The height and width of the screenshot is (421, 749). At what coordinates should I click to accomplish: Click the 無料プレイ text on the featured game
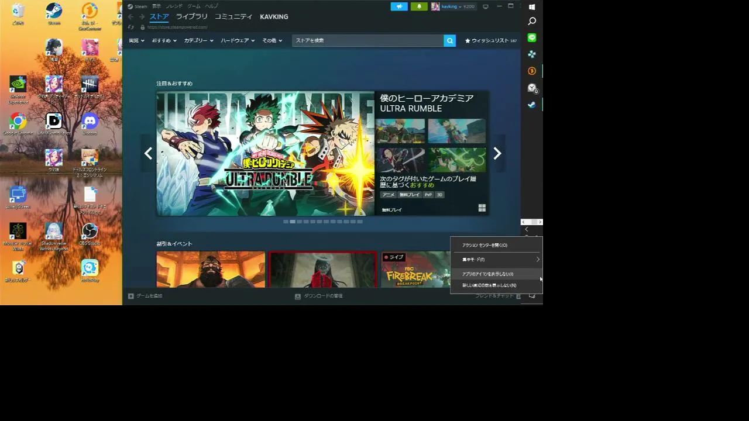click(392, 209)
